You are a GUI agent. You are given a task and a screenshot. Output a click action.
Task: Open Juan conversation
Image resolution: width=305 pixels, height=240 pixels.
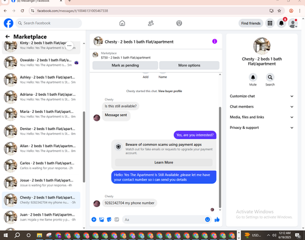pyautogui.click(x=41, y=217)
